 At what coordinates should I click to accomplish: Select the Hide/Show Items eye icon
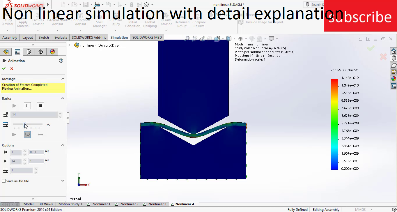tap(240, 38)
